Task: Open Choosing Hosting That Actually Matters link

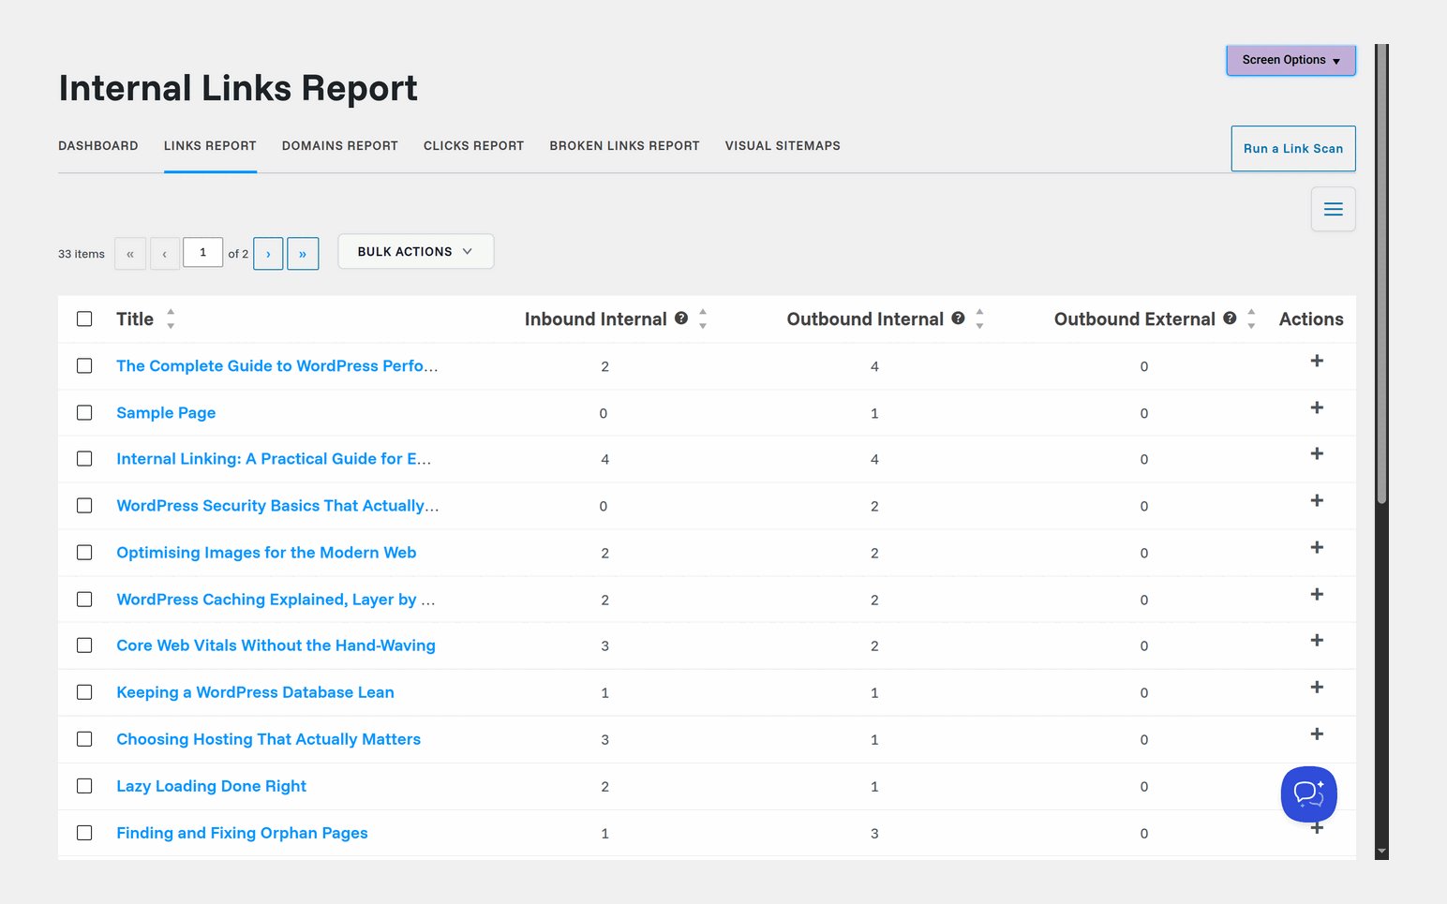Action: [268, 739]
